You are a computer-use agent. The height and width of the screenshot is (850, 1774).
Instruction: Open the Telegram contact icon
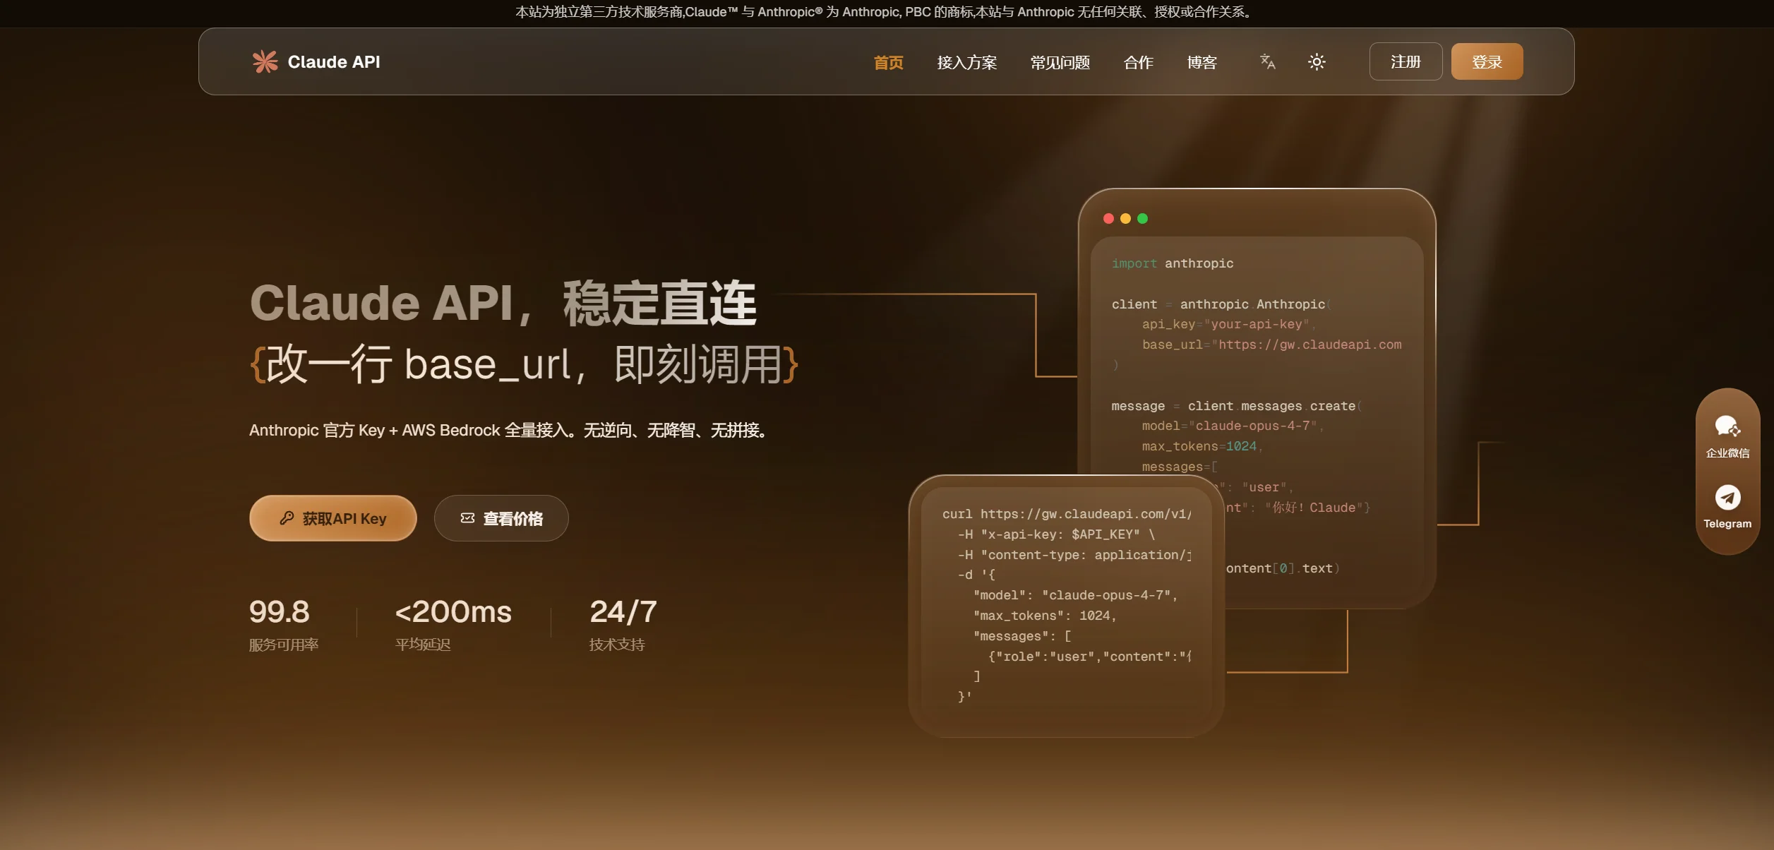point(1727,497)
